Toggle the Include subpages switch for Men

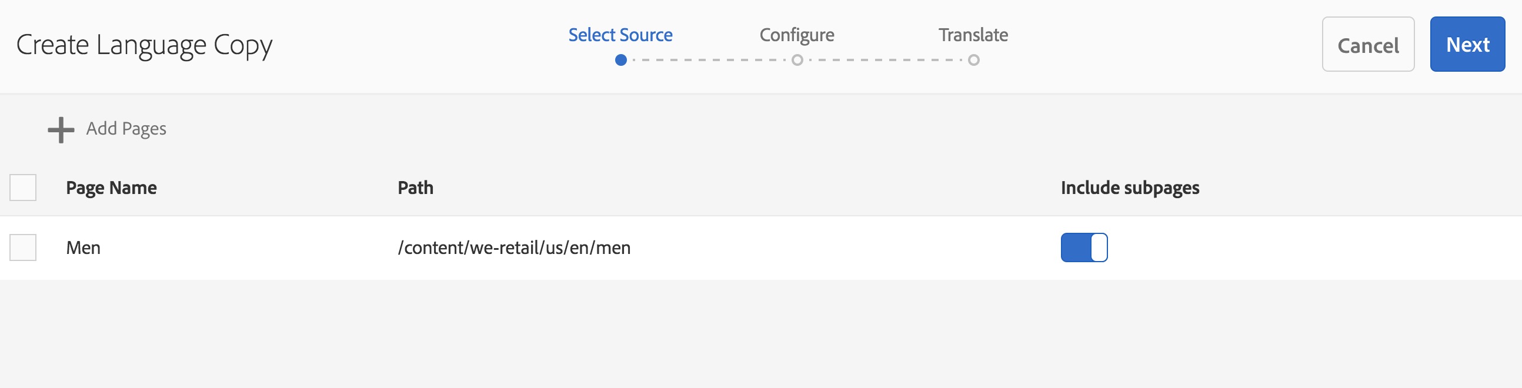point(1084,247)
